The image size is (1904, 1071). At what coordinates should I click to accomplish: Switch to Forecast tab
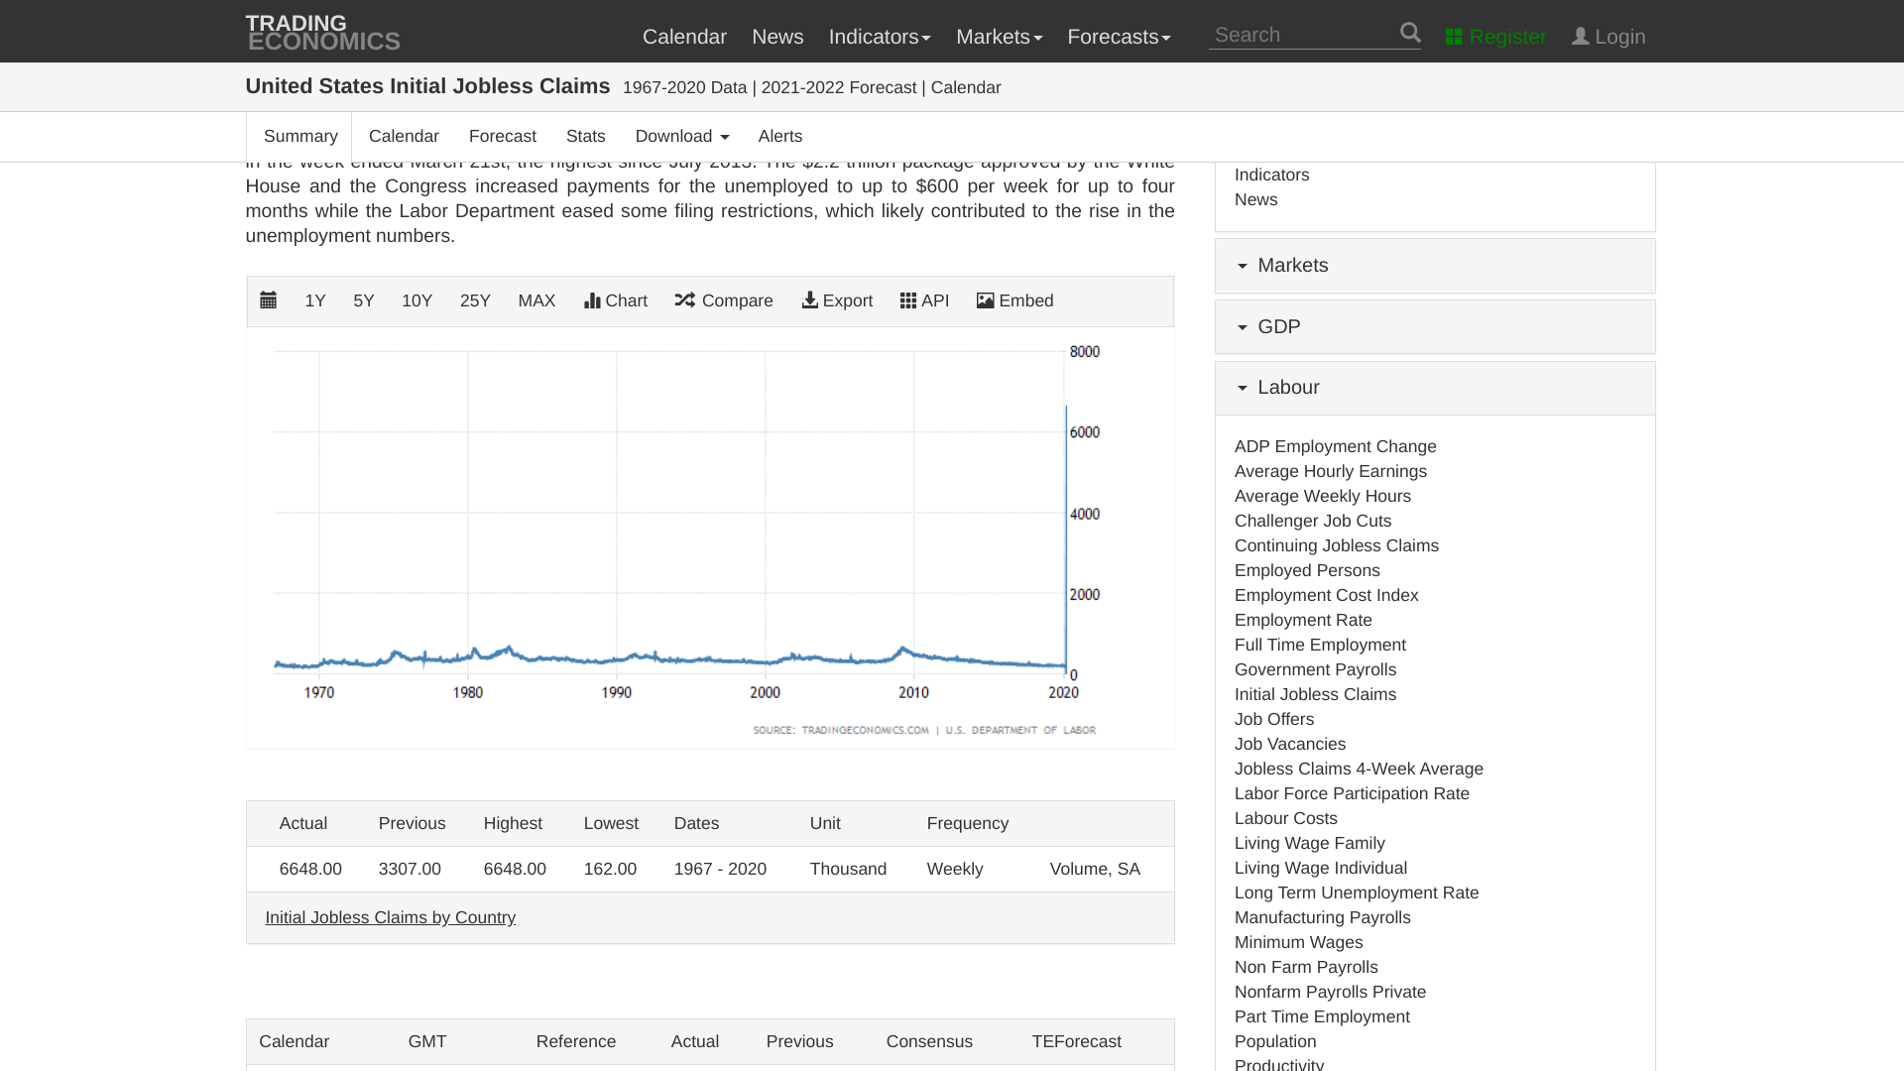point(503,136)
